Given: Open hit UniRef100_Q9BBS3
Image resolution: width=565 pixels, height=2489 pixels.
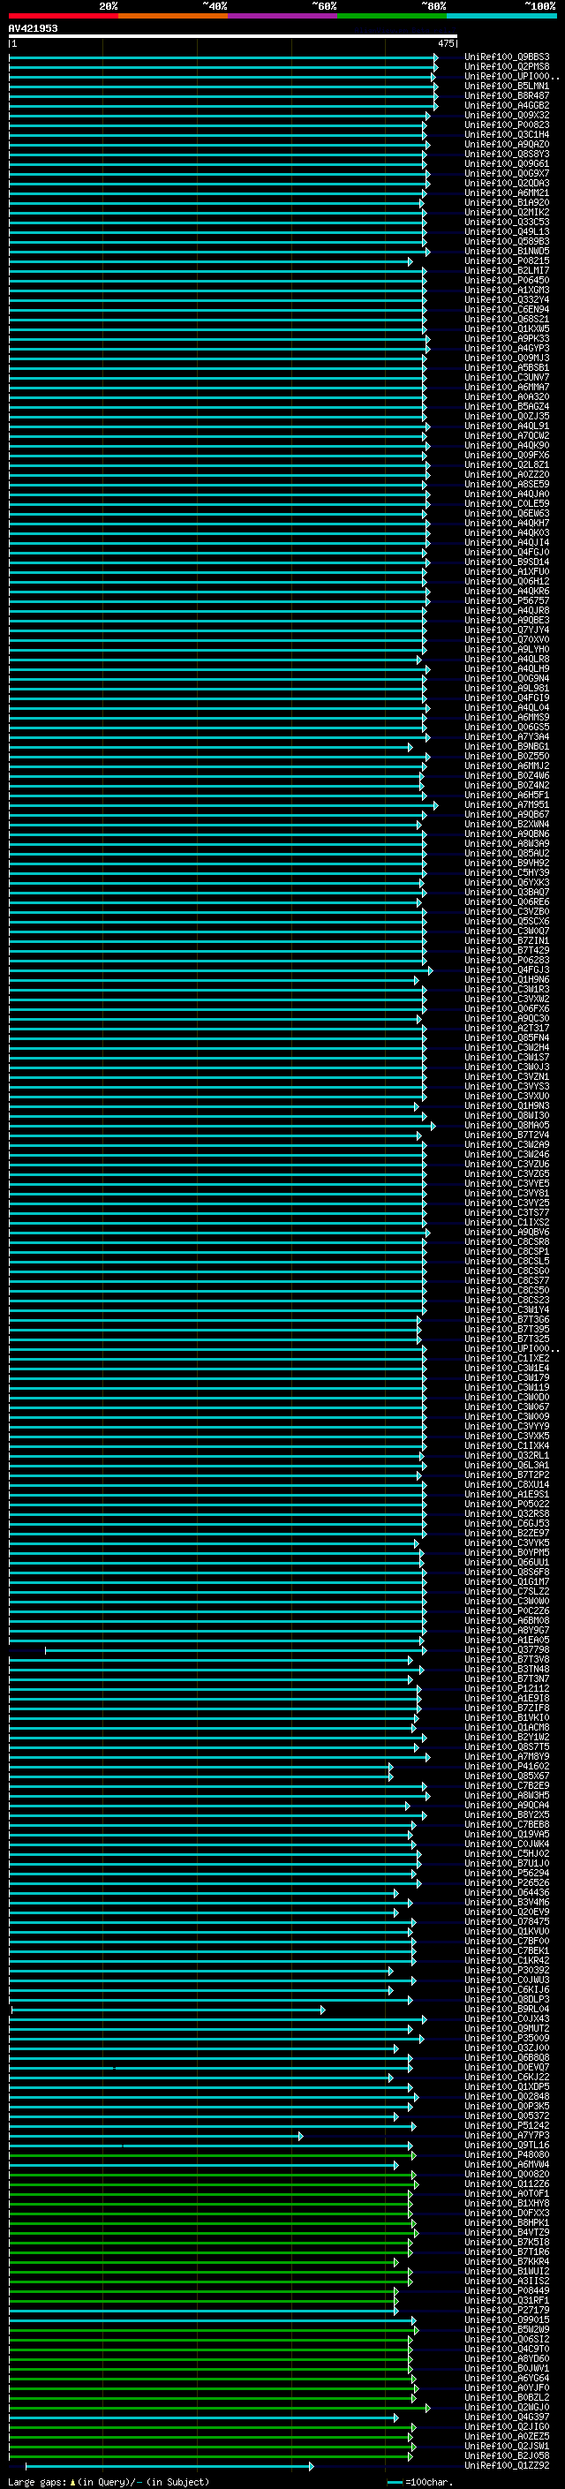Looking at the screenshot, I should 507,57.
